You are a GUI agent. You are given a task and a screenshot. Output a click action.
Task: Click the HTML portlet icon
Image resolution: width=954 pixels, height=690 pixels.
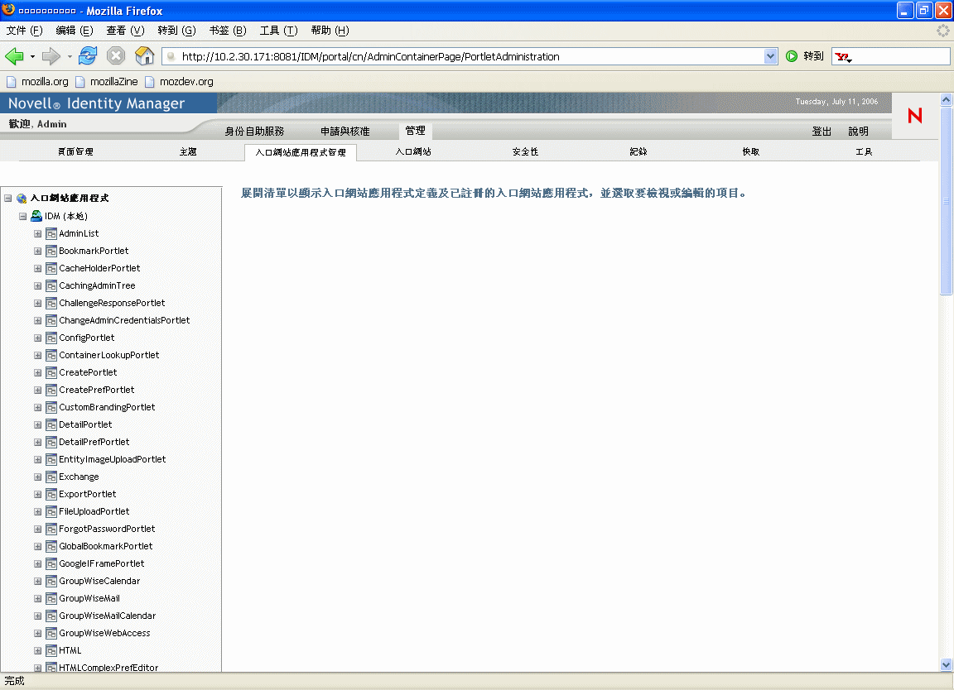(x=51, y=650)
